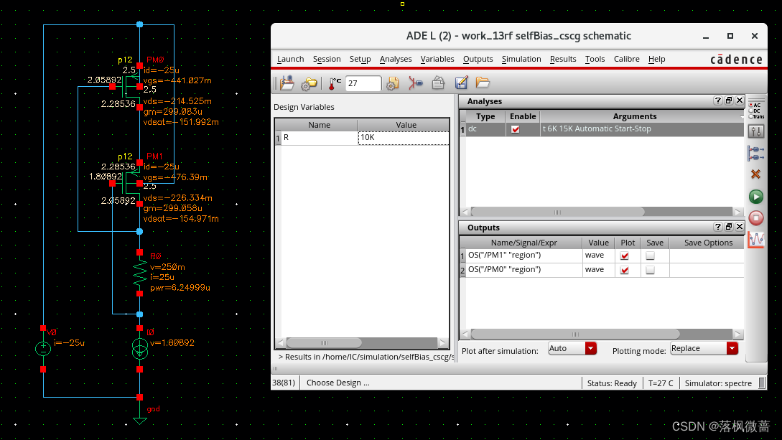Click the thermometer temperature icon
The image size is (782, 440).
coord(334,83)
